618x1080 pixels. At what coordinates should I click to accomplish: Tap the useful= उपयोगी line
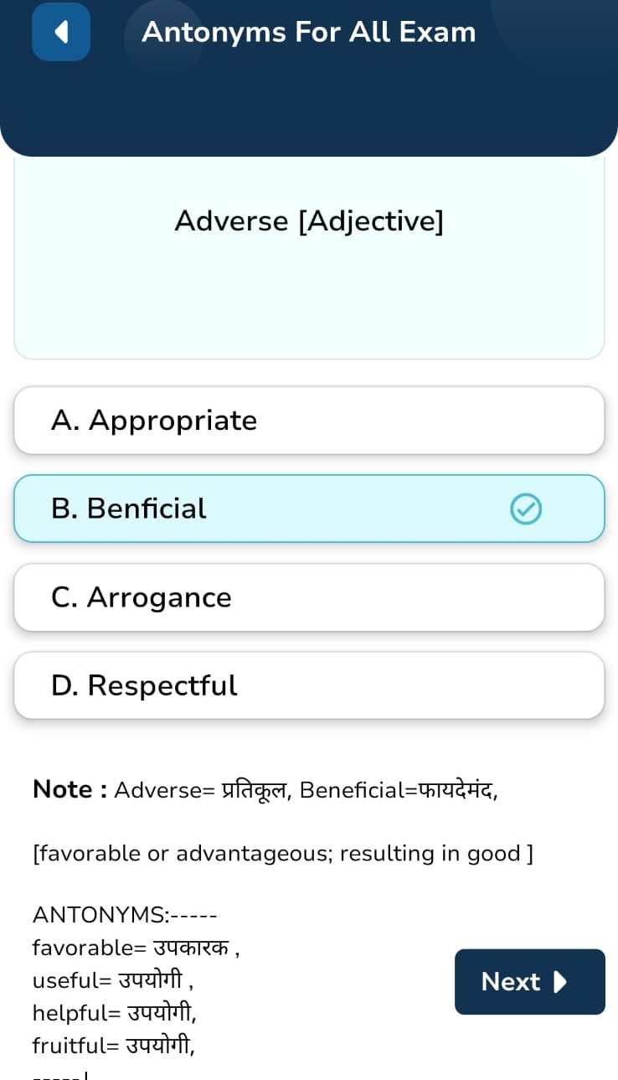coord(113,980)
